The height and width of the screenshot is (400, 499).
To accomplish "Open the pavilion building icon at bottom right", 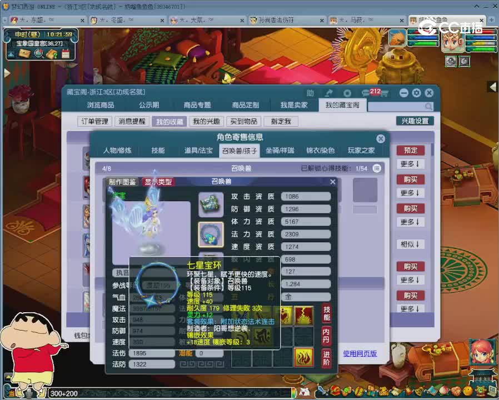I will point(482,377).
